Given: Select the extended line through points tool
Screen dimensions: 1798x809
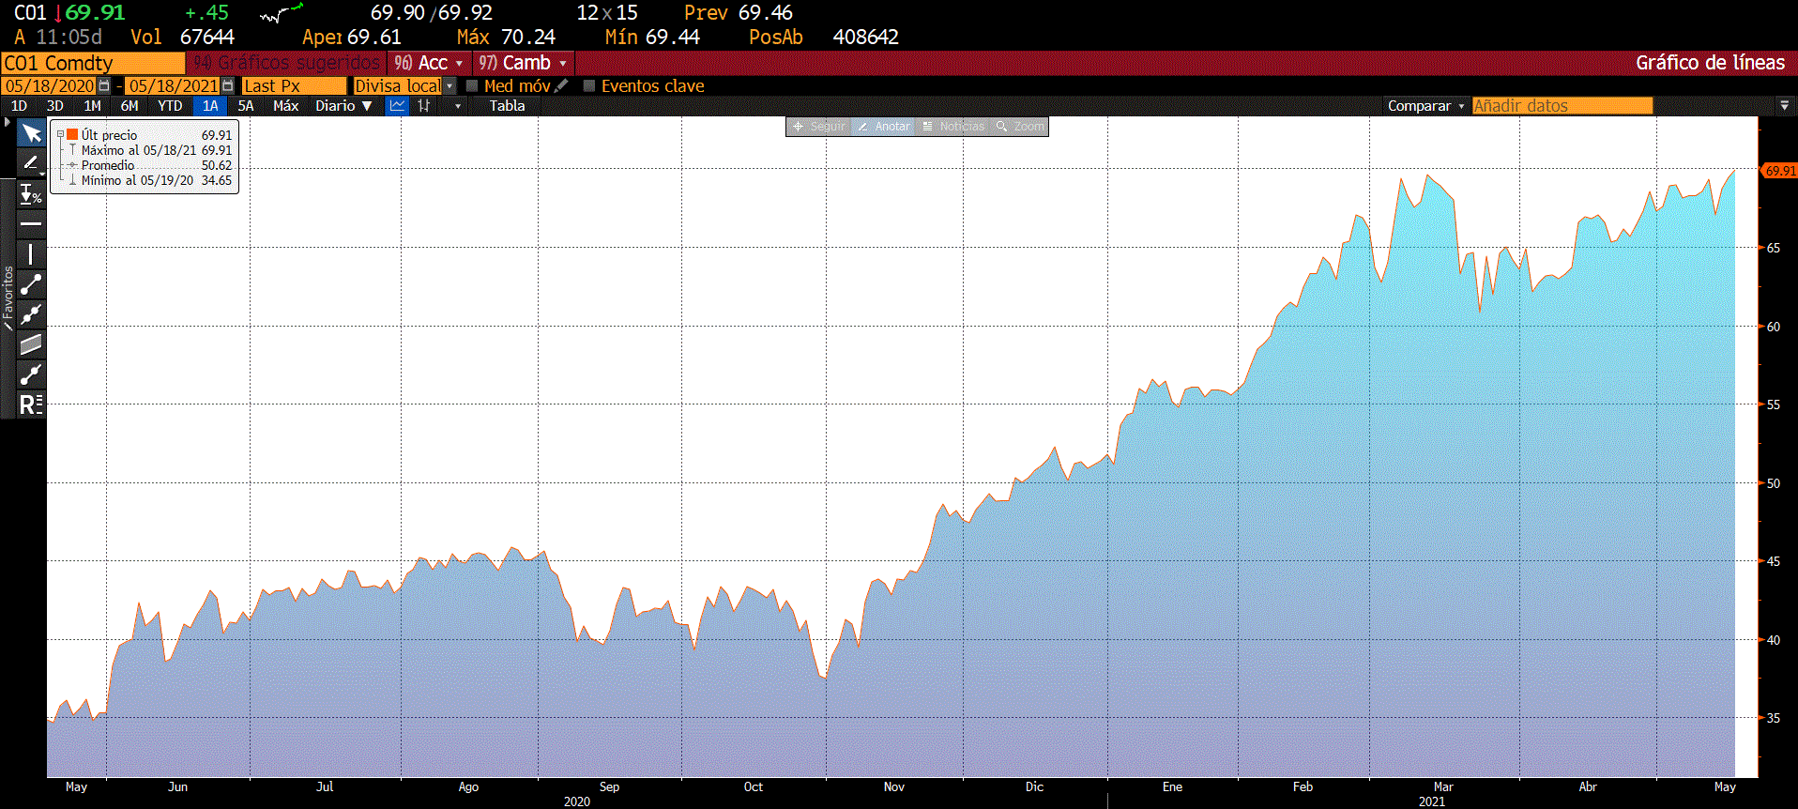Looking at the screenshot, I should click(x=31, y=314).
